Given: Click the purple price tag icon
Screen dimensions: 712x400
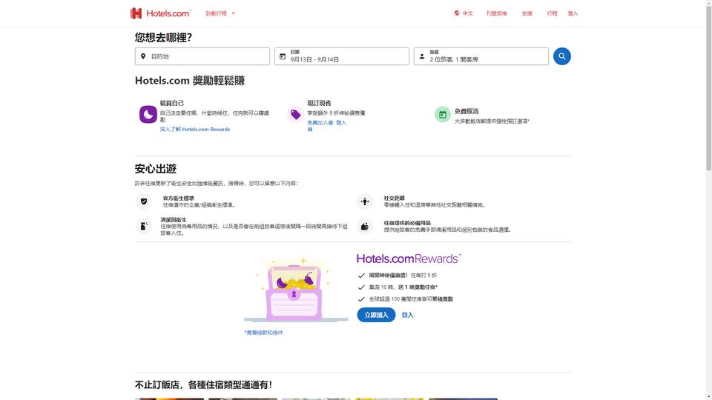Looking at the screenshot, I should click(296, 114).
